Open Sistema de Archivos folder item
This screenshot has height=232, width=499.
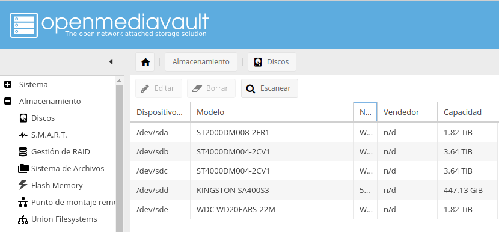[x=61, y=169]
